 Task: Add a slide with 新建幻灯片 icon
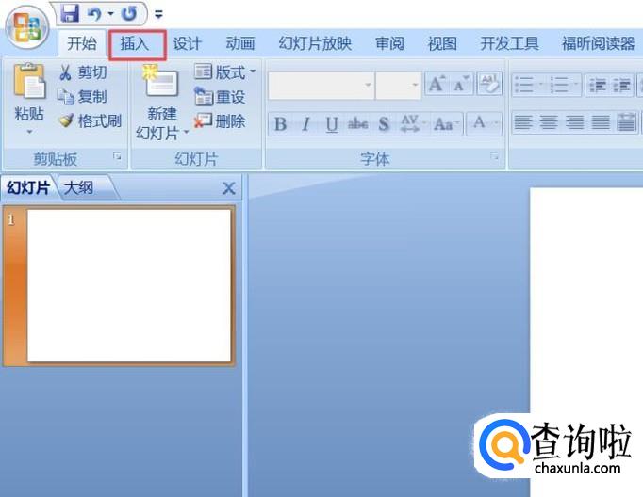tap(161, 81)
